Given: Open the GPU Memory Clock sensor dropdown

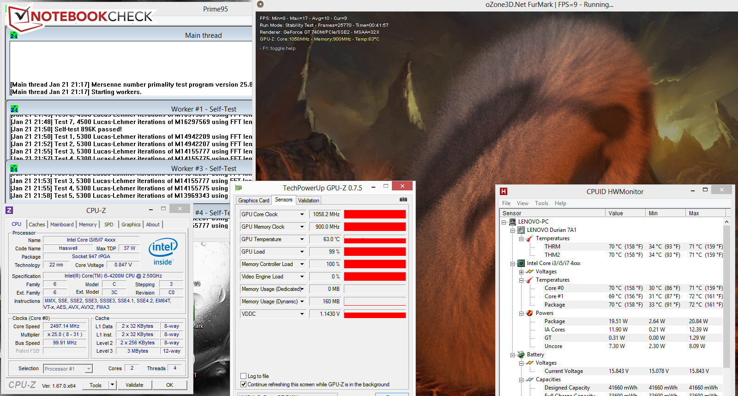Looking at the screenshot, I should point(302,226).
